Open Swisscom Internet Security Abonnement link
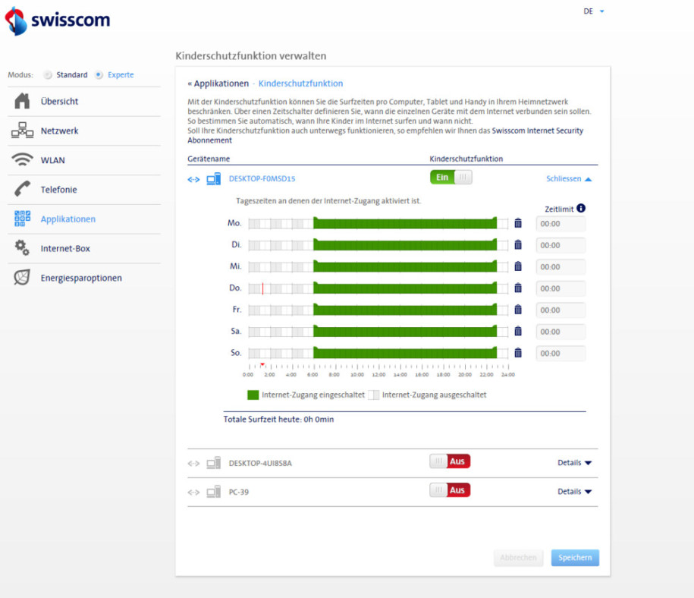 538,131
